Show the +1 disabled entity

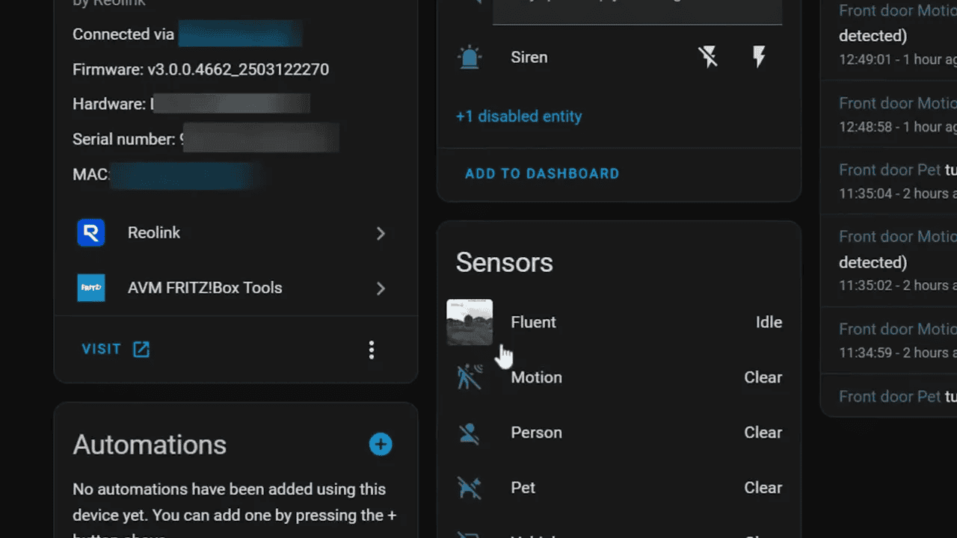tap(519, 116)
